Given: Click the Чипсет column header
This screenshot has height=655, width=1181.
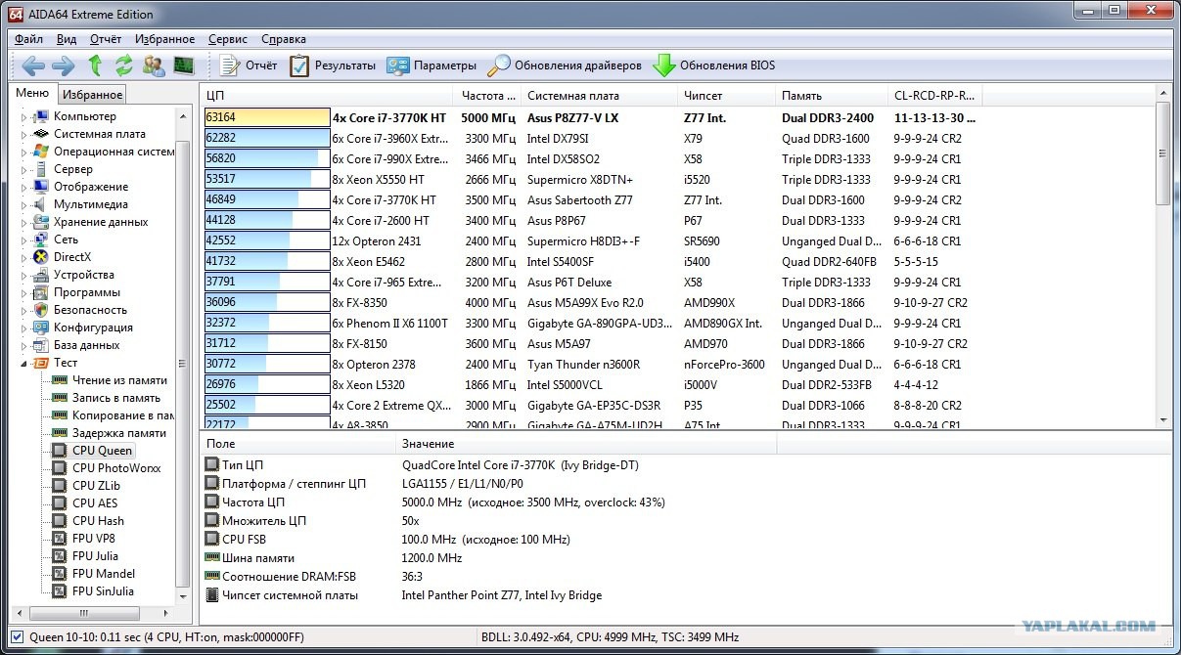Looking at the screenshot, I should (727, 96).
